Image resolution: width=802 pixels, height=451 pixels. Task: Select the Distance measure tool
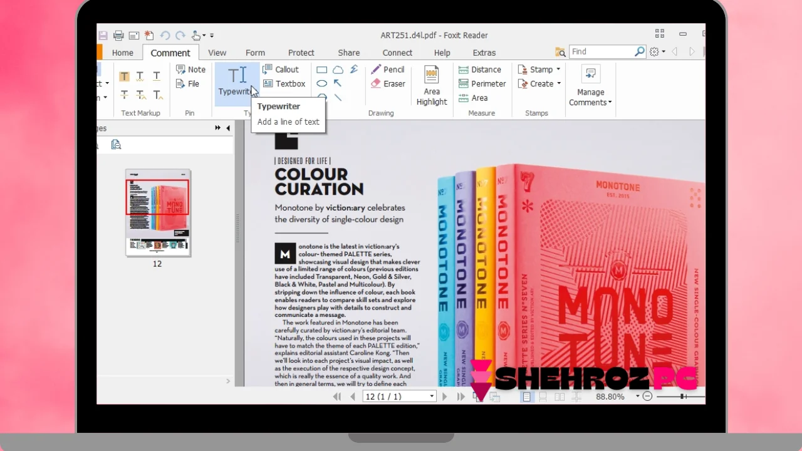pyautogui.click(x=480, y=70)
